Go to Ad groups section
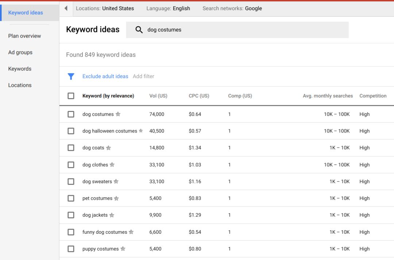The image size is (394, 260). pos(20,52)
